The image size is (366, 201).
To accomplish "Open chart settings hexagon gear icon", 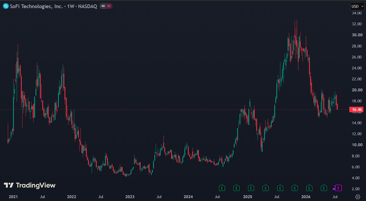I will (358, 197).
